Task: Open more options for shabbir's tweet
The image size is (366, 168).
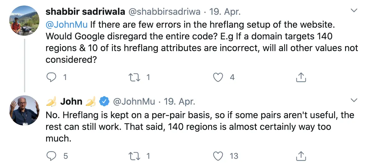Action: click(x=354, y=11)
